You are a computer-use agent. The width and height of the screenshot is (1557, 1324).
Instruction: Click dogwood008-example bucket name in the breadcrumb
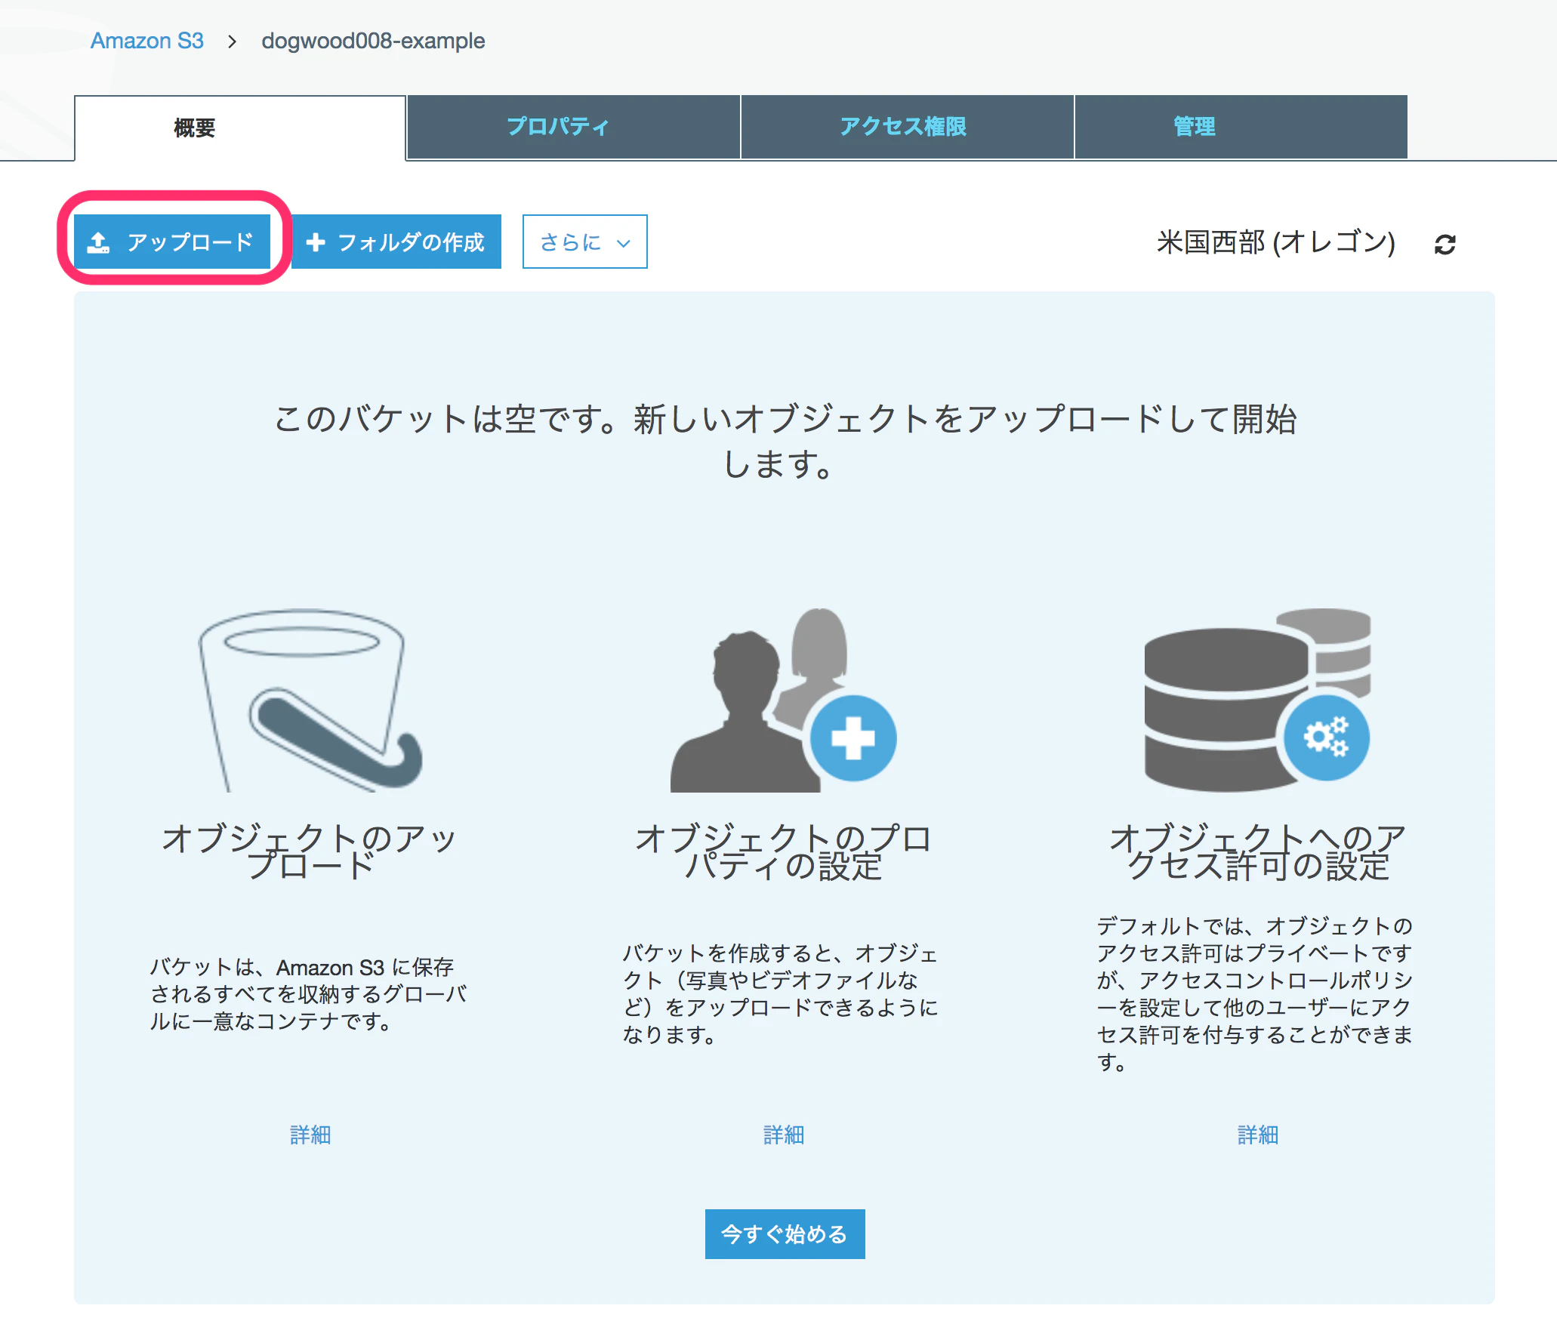(x=373, y=41)
